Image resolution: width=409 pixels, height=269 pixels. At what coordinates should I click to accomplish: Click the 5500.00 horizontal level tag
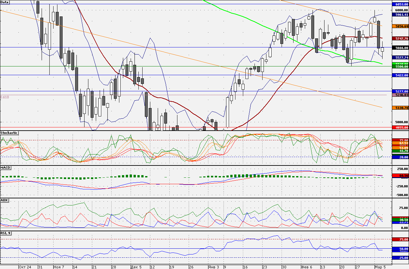(x=400, y=66)
